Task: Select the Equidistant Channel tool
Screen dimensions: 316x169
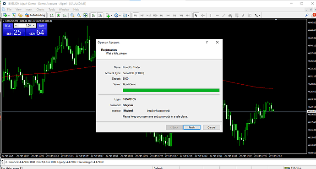Action: pos(230,15)
